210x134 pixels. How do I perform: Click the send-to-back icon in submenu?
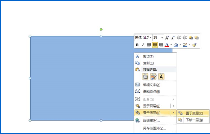point(180,113)
